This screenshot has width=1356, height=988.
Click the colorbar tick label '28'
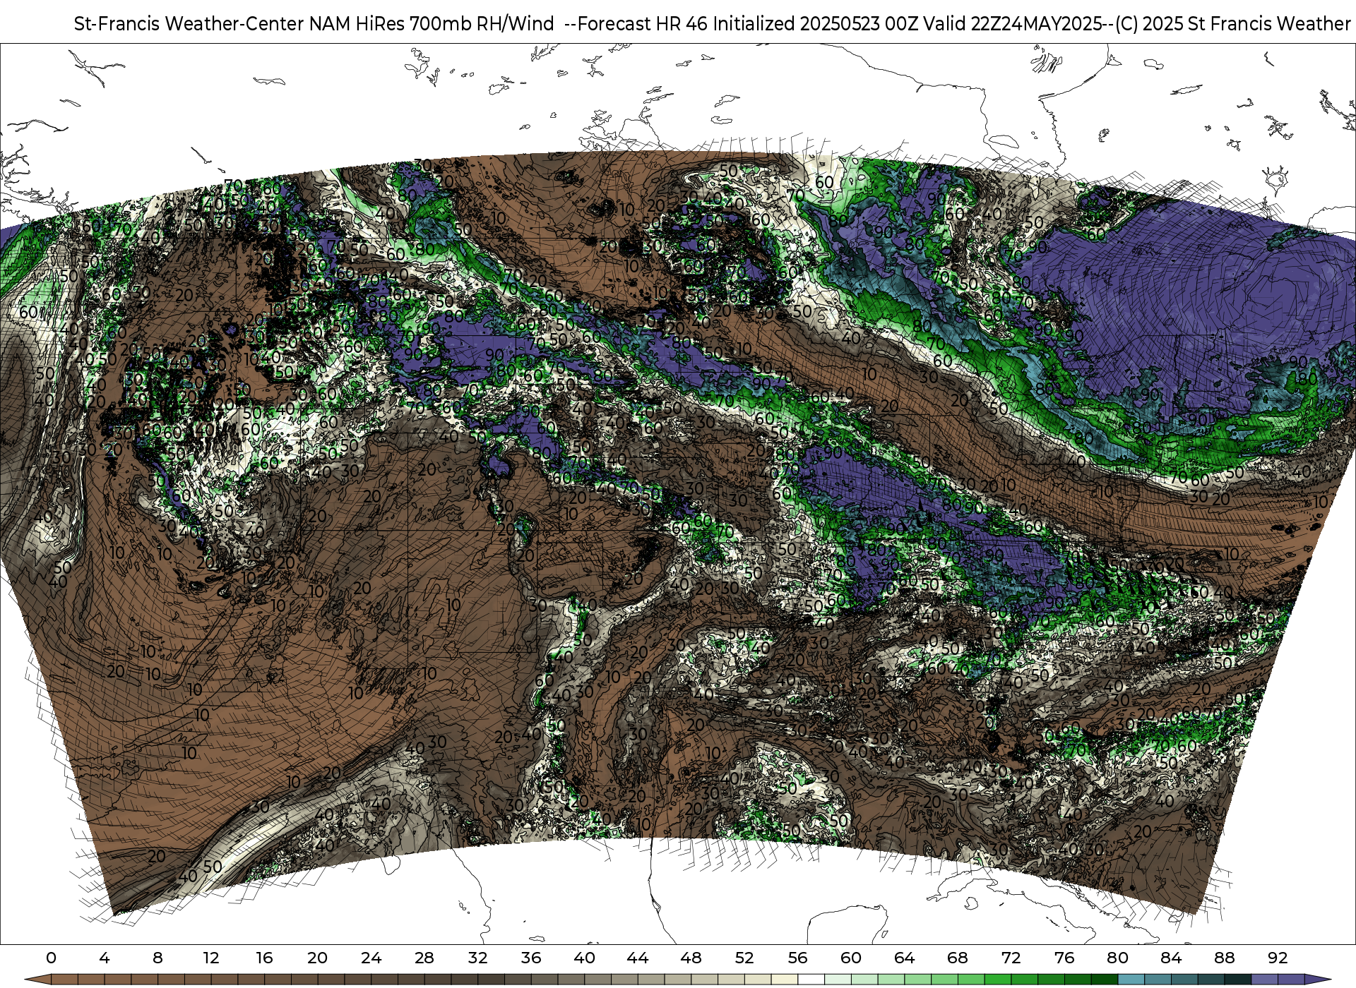click(x=424, y=958)
